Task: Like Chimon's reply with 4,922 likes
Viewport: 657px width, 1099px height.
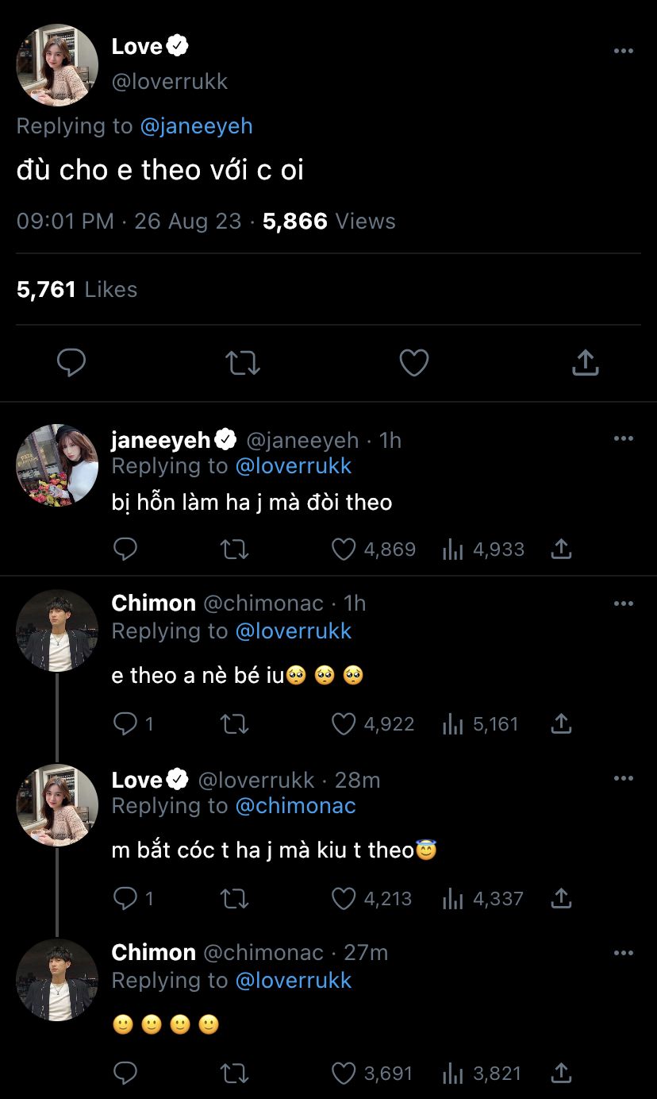Action: [344, 723]
